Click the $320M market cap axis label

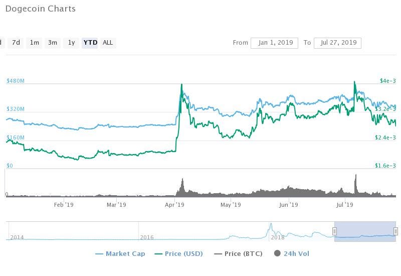(16, 109)
